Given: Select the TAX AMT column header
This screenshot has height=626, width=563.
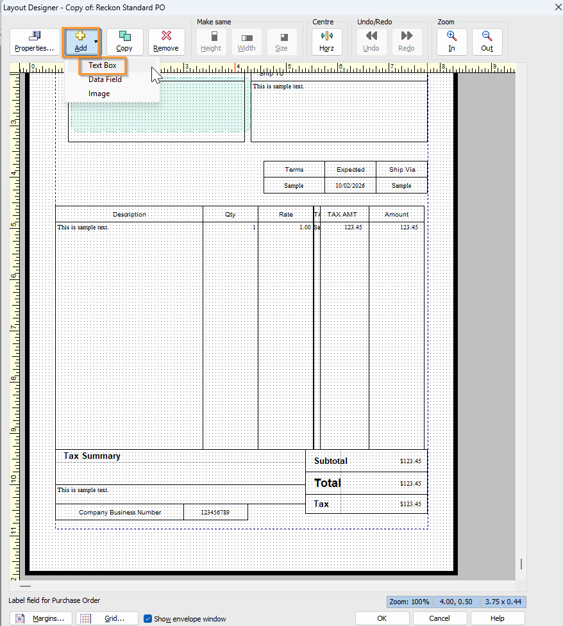Looking at the screenshot, I should (344, 215).
